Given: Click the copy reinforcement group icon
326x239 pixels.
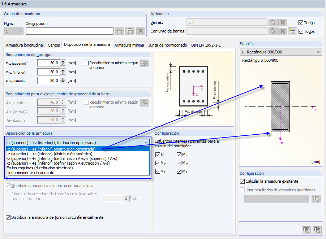Looking at the screenshot, I should tap(130, 31).
